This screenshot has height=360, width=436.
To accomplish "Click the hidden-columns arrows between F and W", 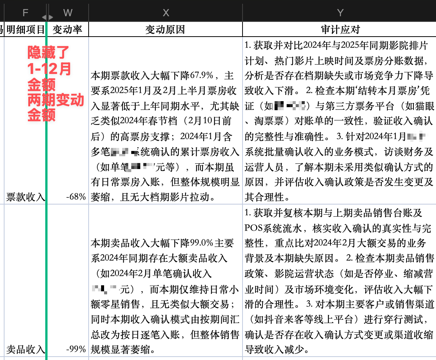I will click(x=47, y=17).
